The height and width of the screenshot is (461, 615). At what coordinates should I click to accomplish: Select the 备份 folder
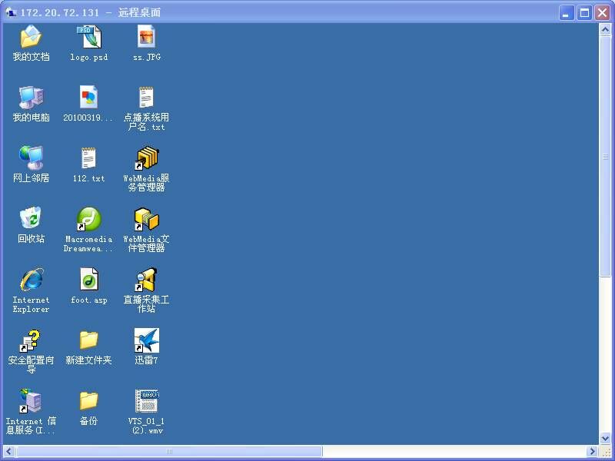(x=88, y=401)
